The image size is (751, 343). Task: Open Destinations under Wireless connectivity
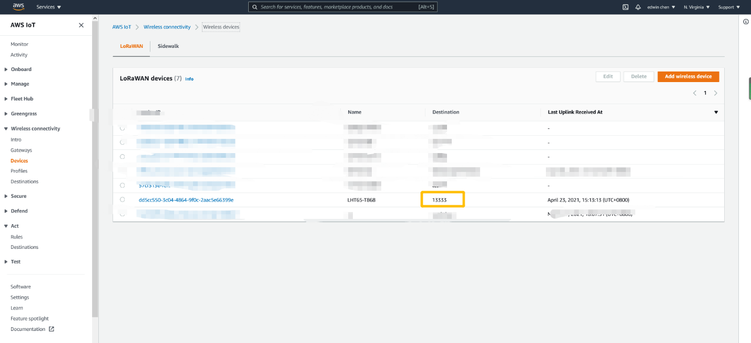coord(24,181)
